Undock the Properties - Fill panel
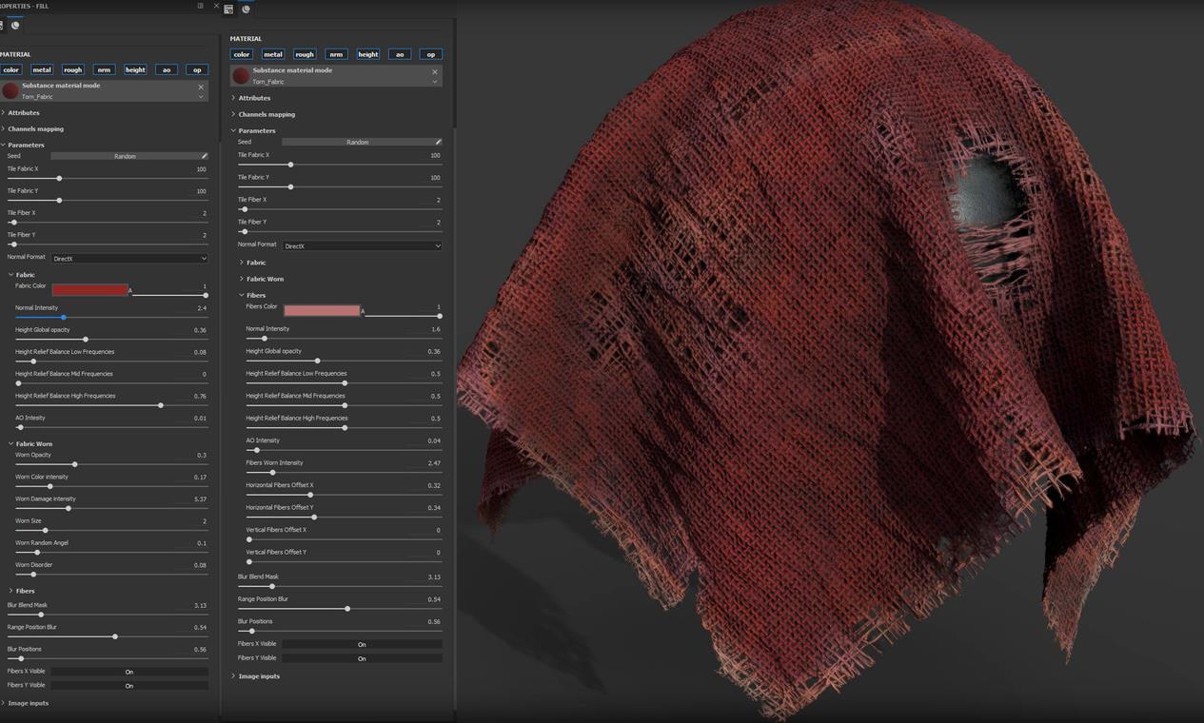The height and width of the screenshot is (723, 1204). (x=200, y=6)
